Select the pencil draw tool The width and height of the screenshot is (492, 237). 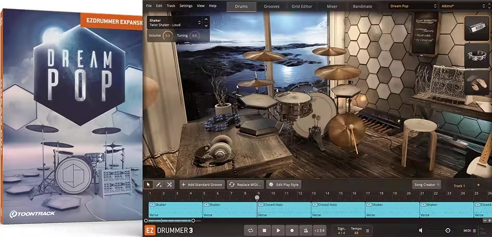click(x=159, y=185)
